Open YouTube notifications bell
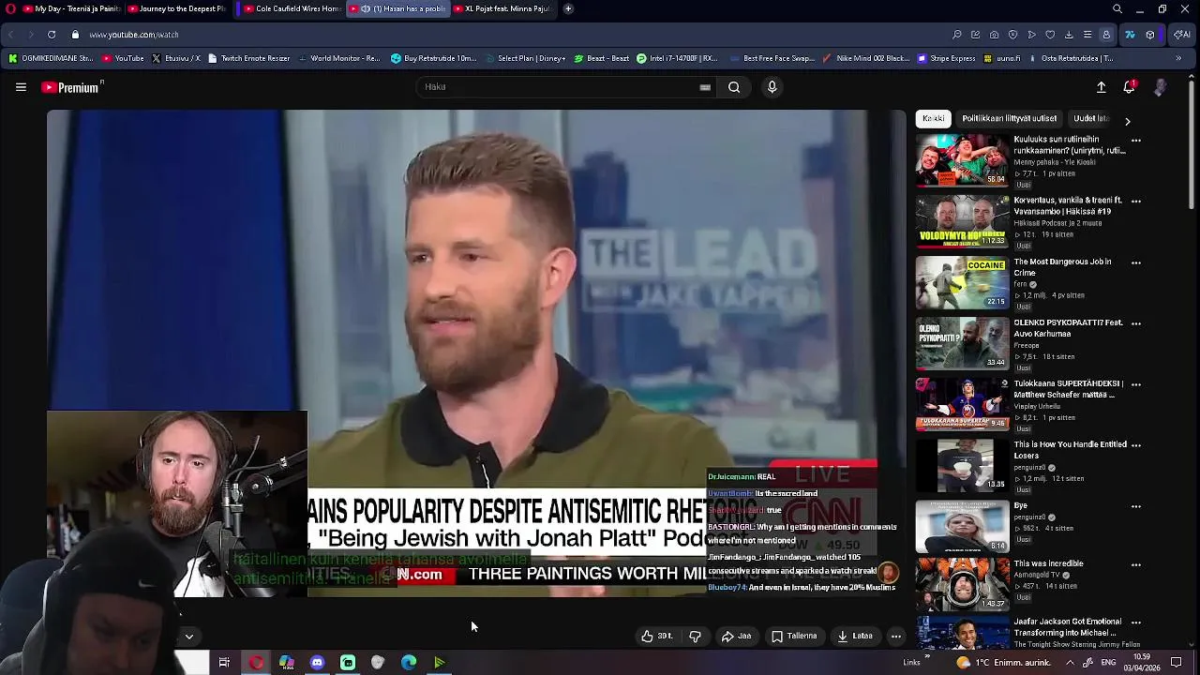1200x675 pixels. tap(1130, 87)
